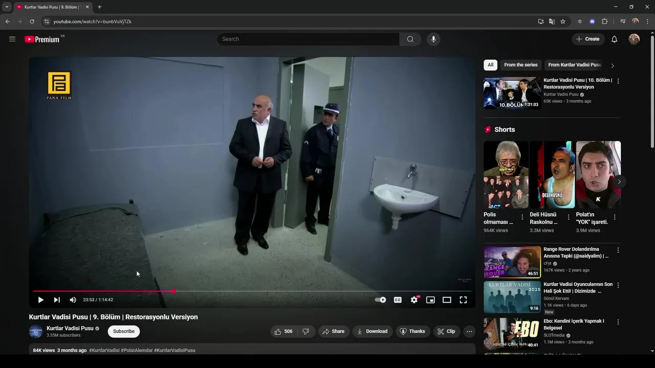Close the Kurtlar Vadisi Pusu tab
The image size is (655, 368).
click(x=87, y=7)
